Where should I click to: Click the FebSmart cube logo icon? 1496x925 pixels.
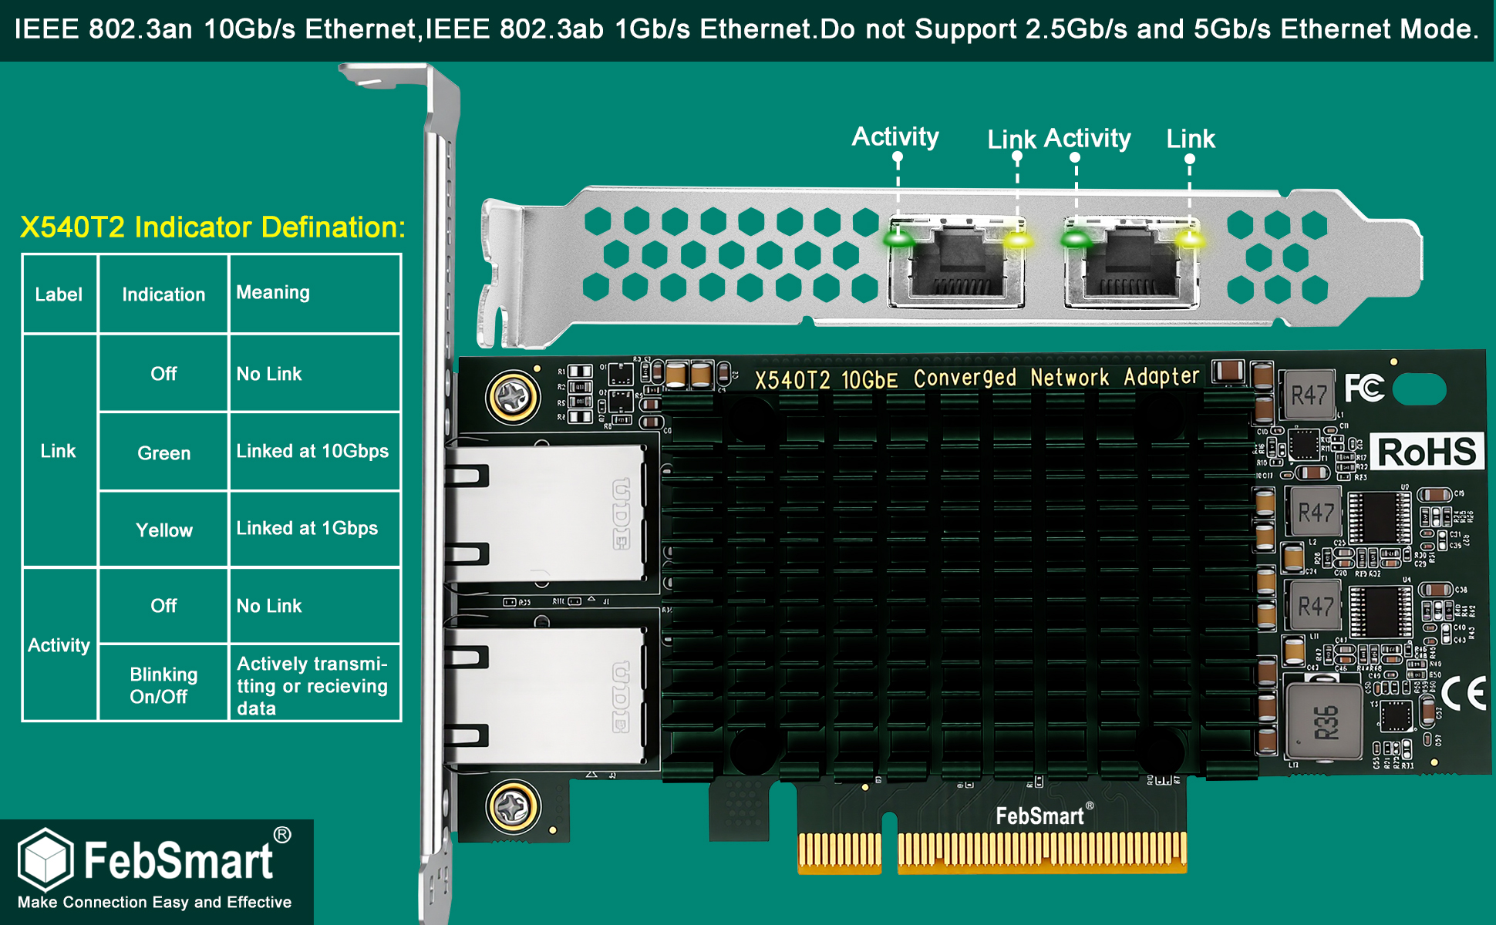click(45, 859)
